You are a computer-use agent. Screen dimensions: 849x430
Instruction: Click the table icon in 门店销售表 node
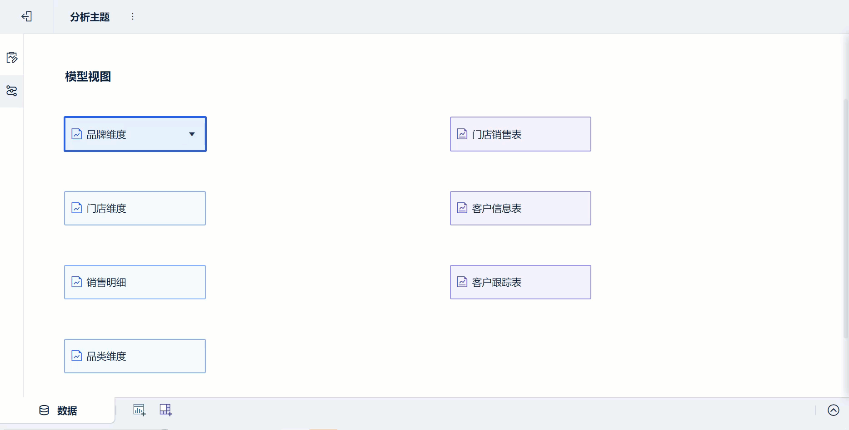(462, 134)
